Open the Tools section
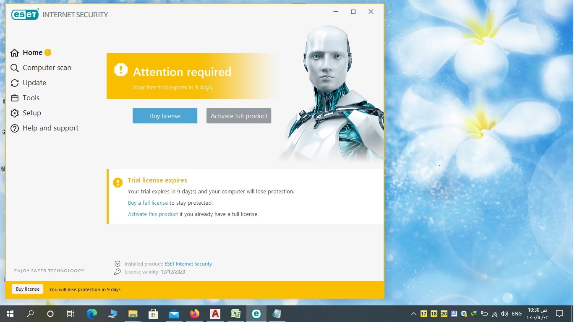The image size is (575, 323). coord(25,98)
